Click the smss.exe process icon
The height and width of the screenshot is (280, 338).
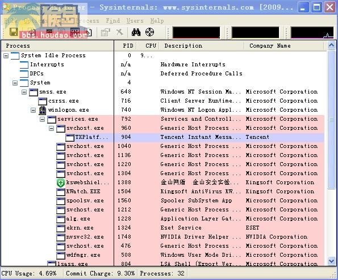pyautogui.click(x=33, y=92)
